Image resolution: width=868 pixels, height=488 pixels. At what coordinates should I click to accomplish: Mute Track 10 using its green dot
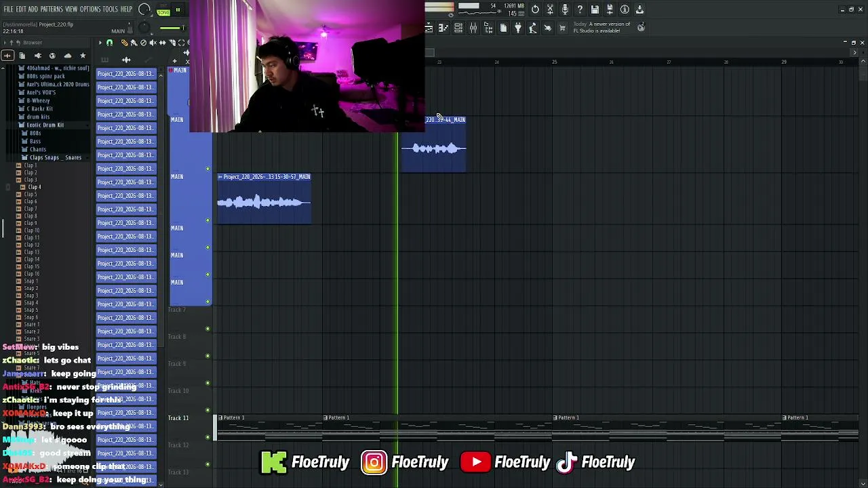pyautogui.click(x=208, y=410)
